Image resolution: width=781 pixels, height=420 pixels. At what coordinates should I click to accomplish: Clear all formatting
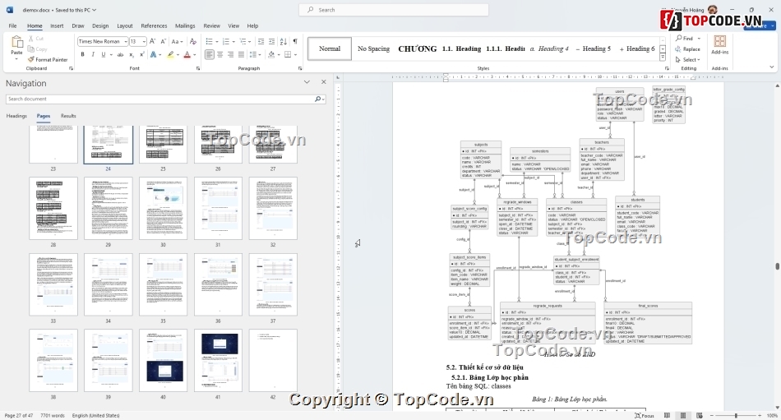point(193,41)
